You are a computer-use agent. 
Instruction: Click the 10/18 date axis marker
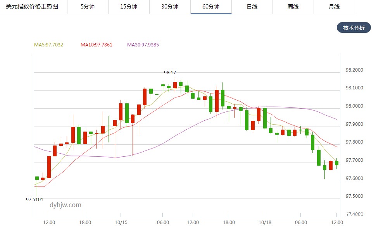click(x=265, y=222)
